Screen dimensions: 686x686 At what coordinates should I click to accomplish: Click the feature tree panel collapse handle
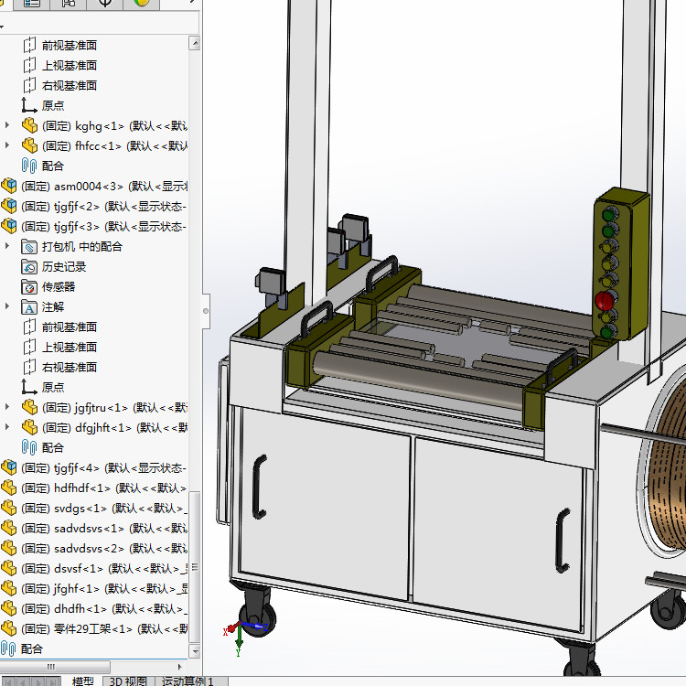pyautogui.click(x=206, y=311)
